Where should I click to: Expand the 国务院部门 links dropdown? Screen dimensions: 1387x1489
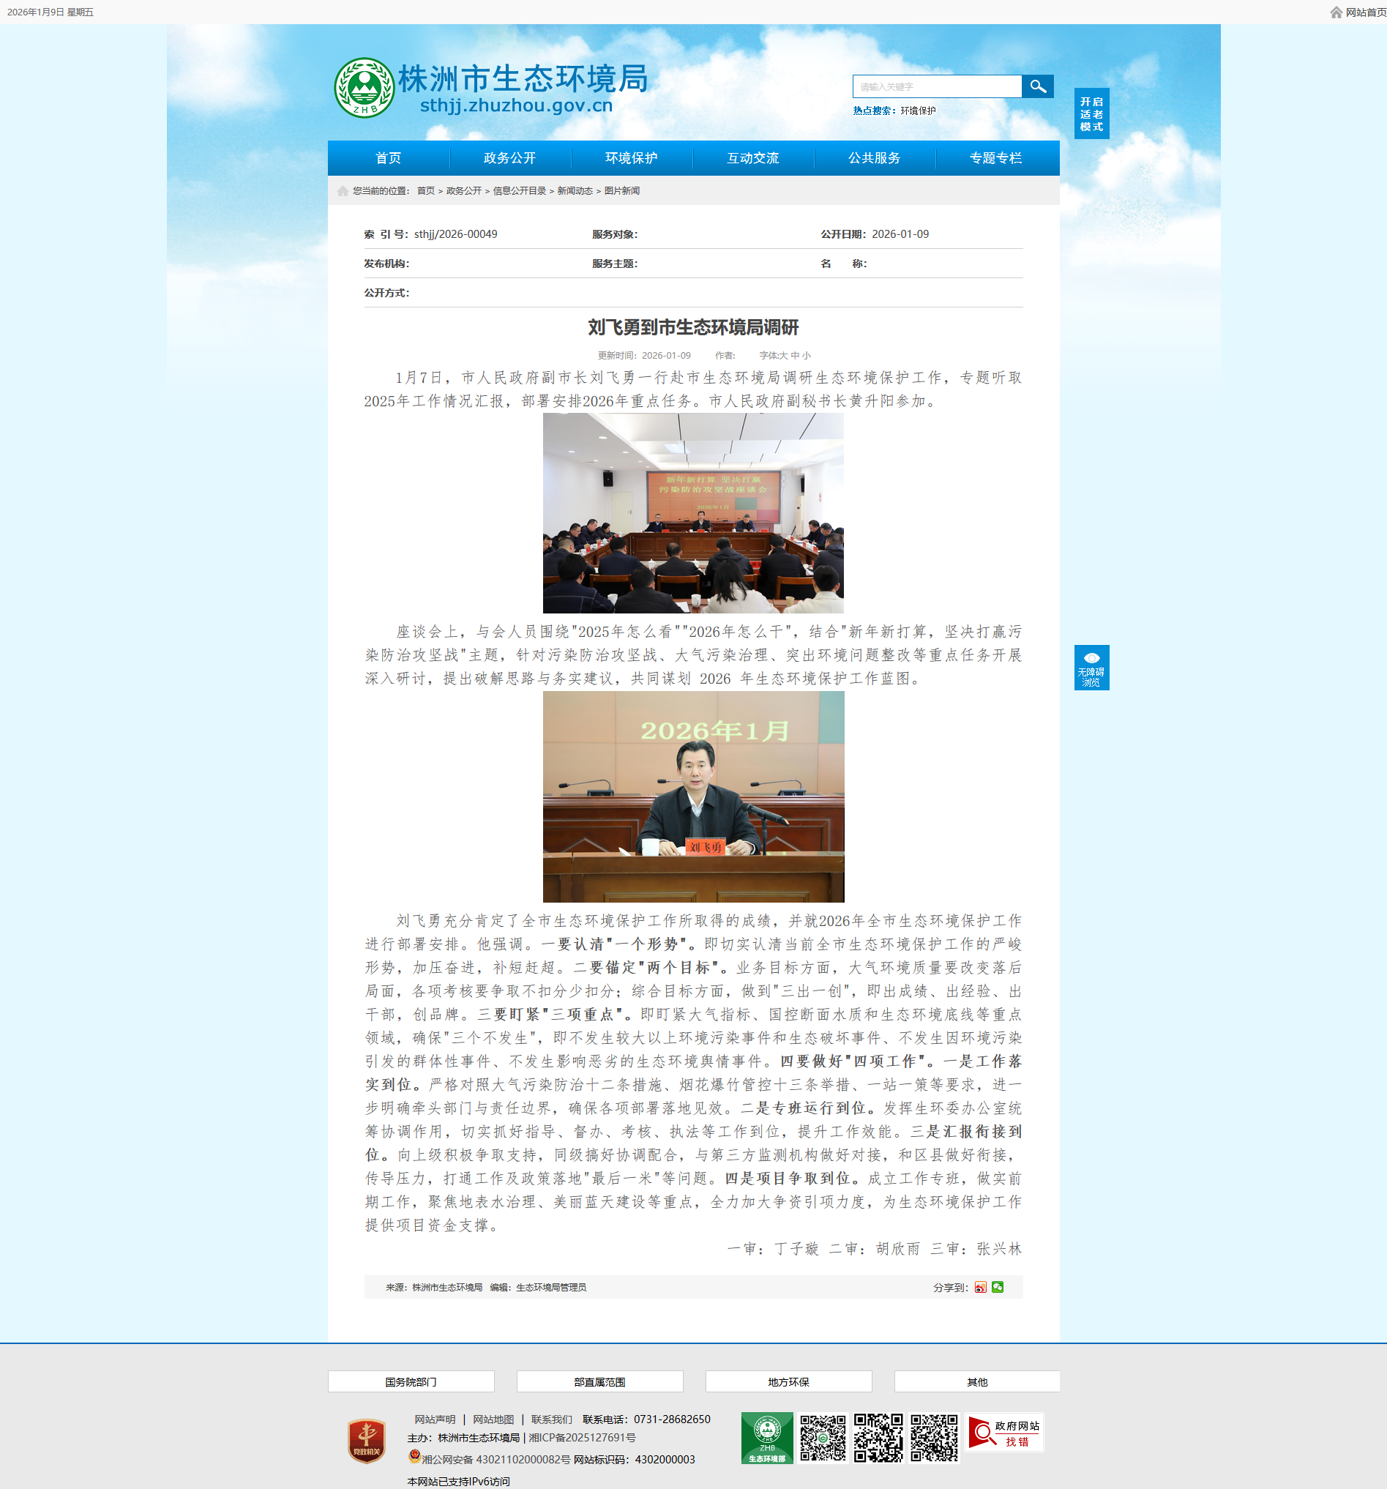(411, 1382)
